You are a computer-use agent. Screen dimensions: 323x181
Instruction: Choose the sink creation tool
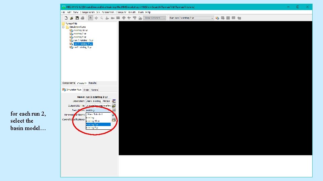pyautogui.click(x=140, y=18)
